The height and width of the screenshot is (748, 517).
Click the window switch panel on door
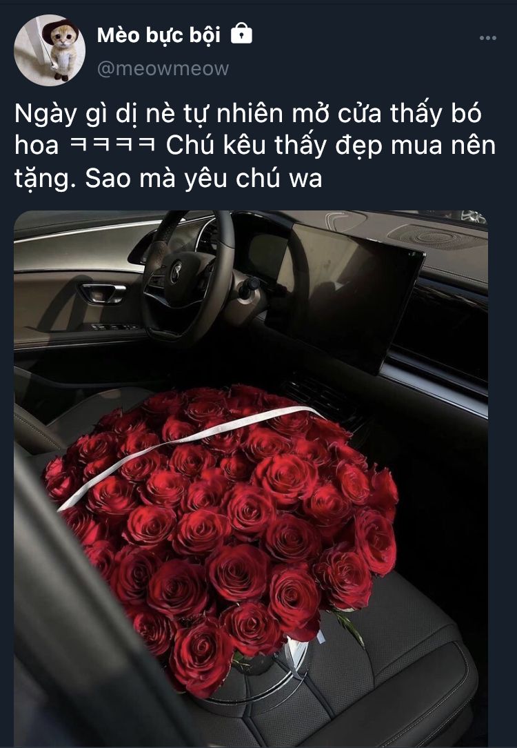coord(114,327)
